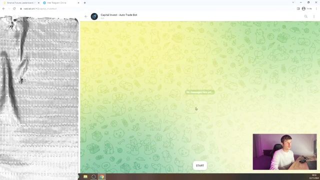Screen dimensions: 320x180
Task: Toggle the browser side panel
Action: point(298,9)
